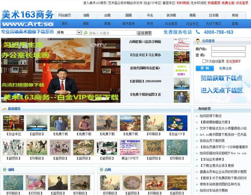The height and width of the screenshot is (195, 251).
Task: Open the 网站首页 tab
Action: 64,15
